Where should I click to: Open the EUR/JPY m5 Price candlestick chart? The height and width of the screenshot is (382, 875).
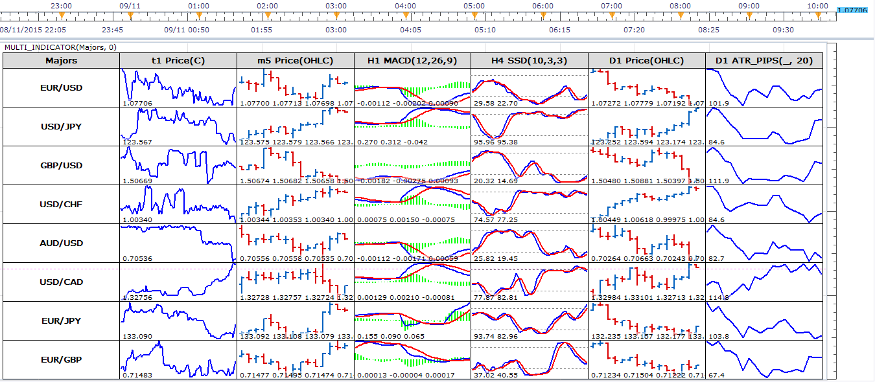(296, 320)
